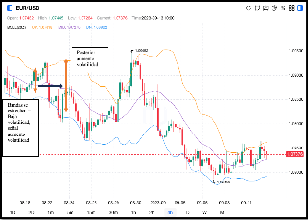Click the highlighted 4h timeframe
Screen dimensions: 308x220
tap(170, 212)
